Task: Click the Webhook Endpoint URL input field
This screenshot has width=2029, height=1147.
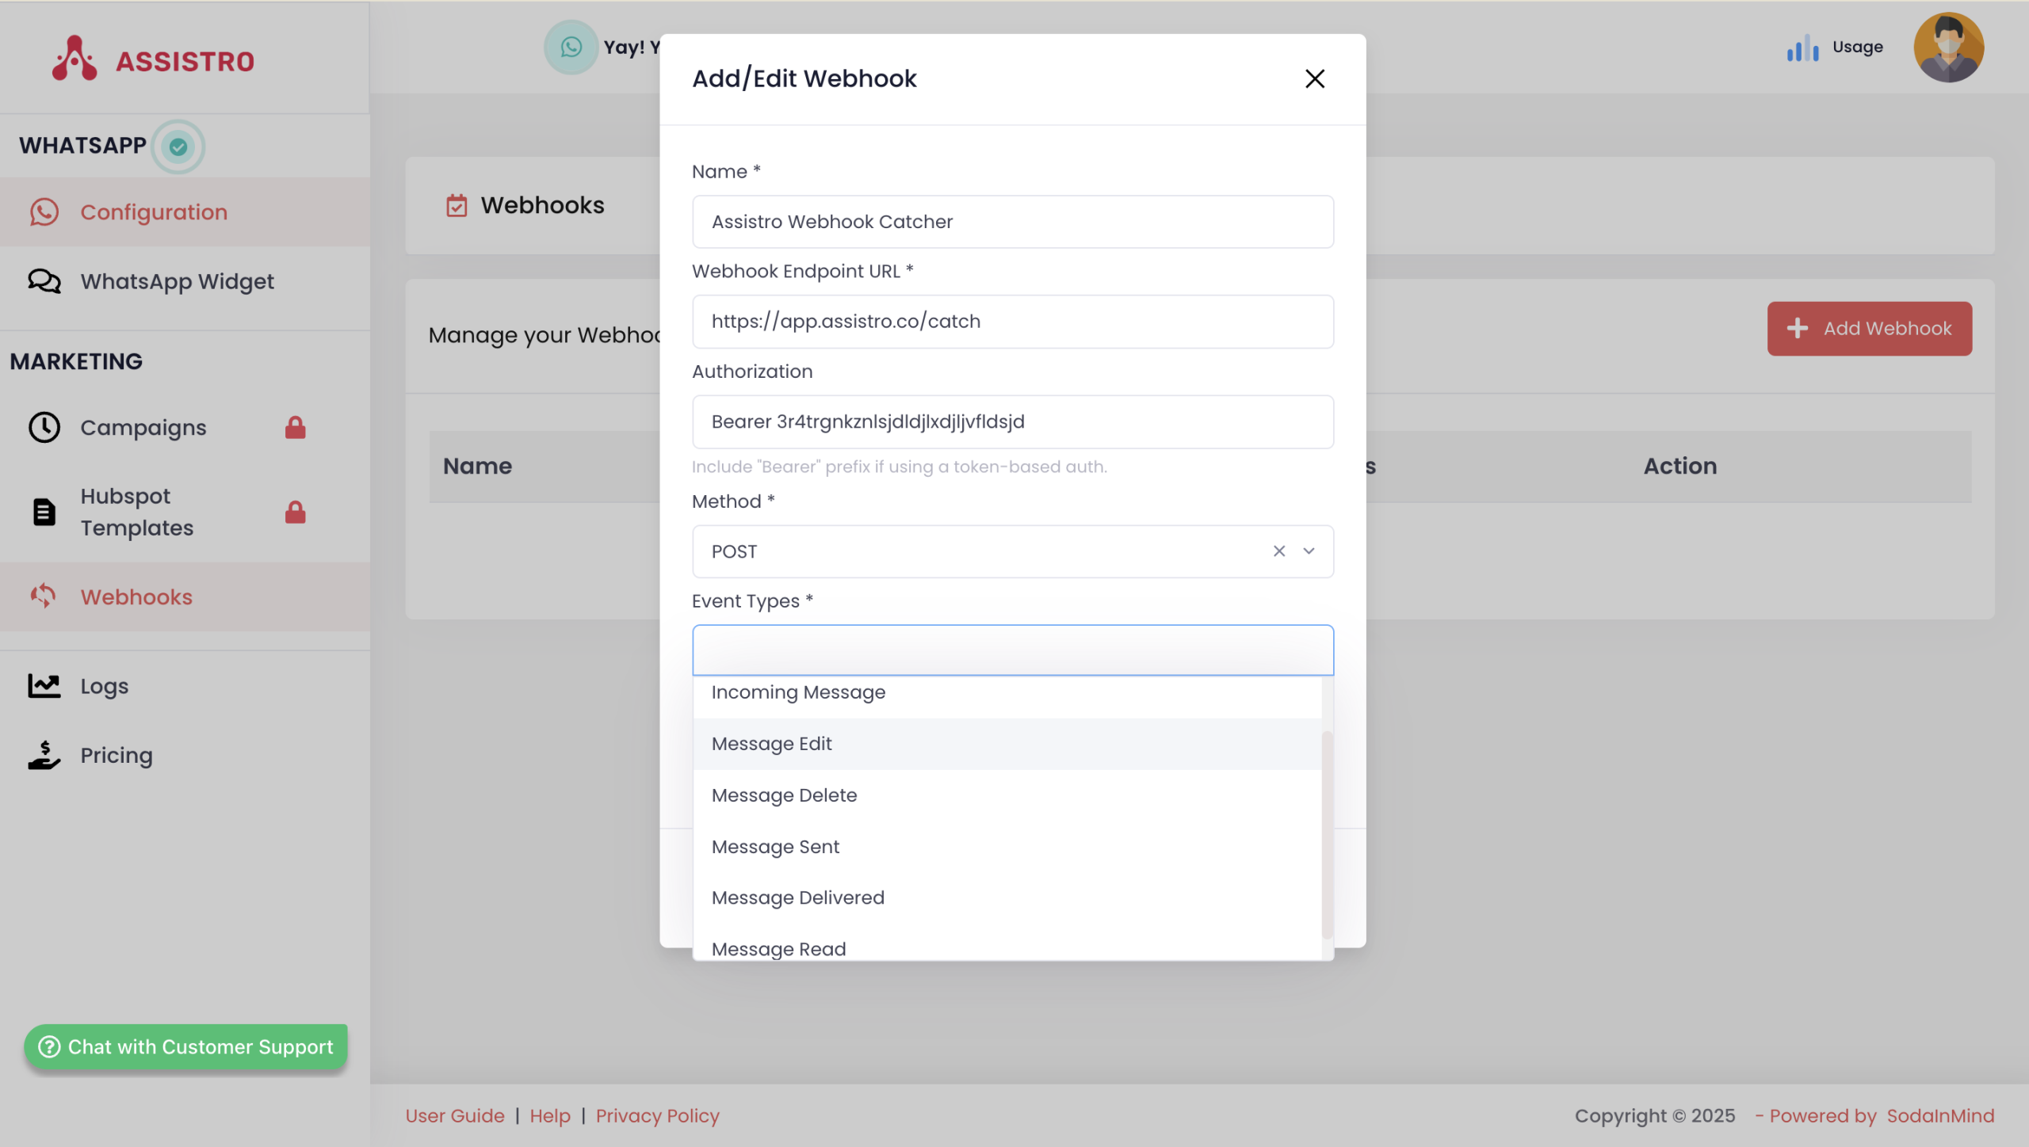Action: tap(1012, 322)
